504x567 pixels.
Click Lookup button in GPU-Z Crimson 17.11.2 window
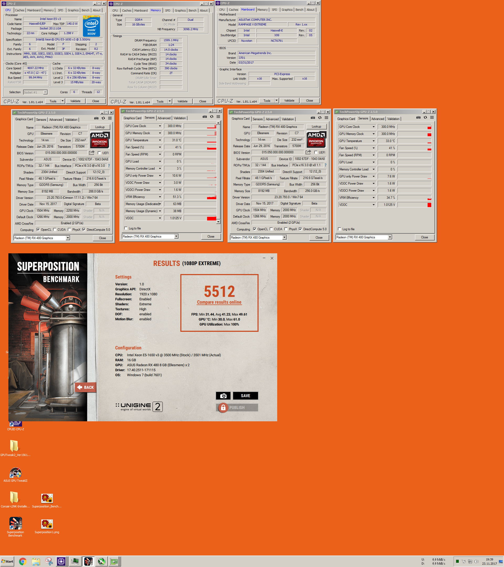pos(100,127)
